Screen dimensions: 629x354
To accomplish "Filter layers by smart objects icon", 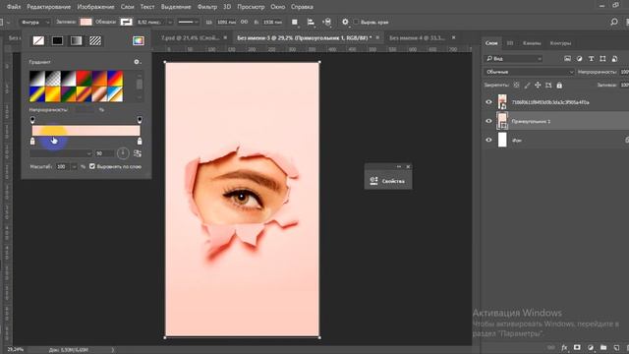I will (614, 59).
